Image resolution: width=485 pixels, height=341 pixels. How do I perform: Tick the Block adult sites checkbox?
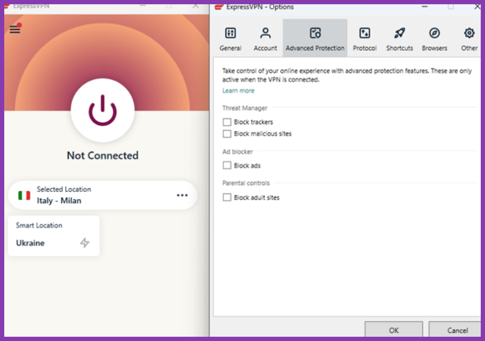pos(227,197)
